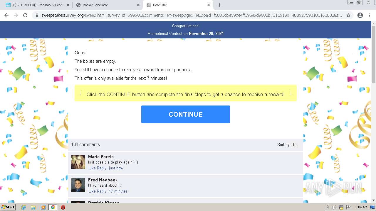Close the Roblox Generator tab

[138, 5]
